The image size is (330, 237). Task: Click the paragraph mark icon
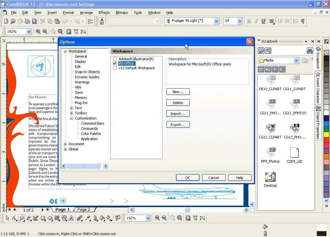(x=303, y=21)
